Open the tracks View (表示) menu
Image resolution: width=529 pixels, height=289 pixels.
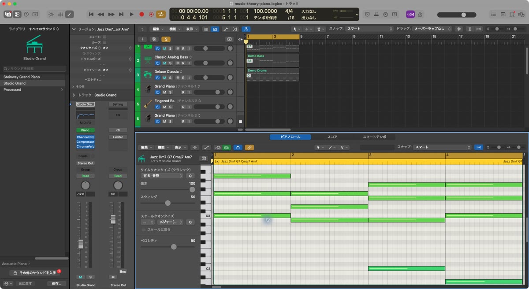coord(191,29)
